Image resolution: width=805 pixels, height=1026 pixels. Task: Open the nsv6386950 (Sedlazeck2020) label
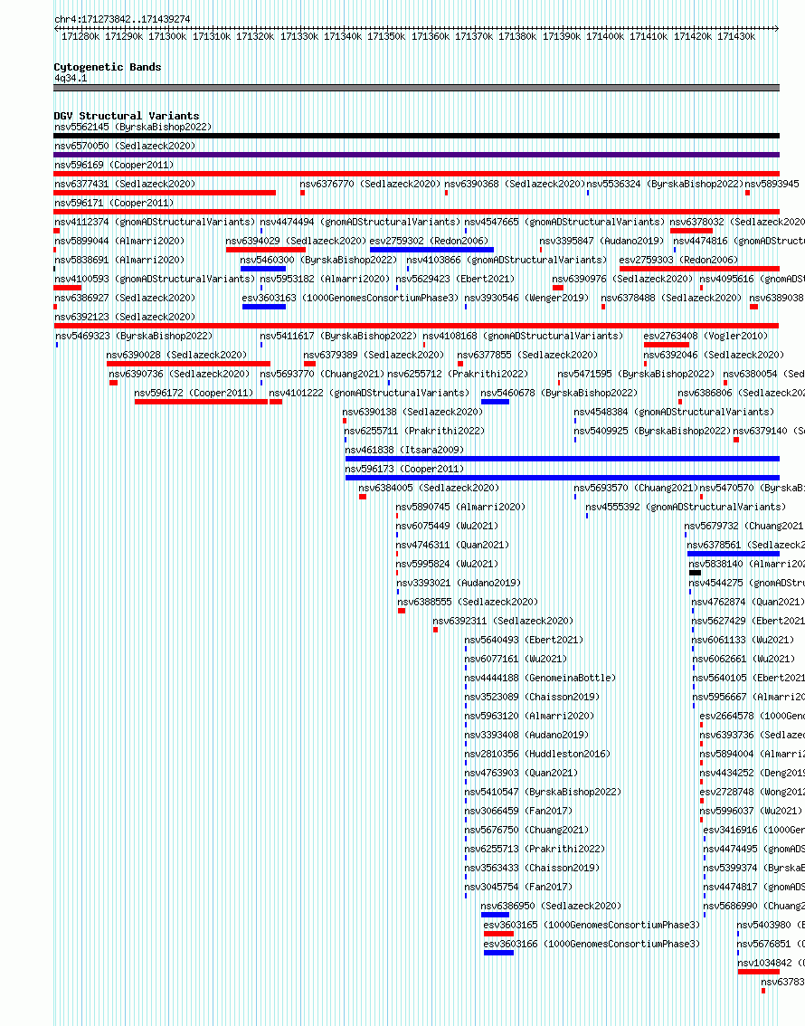pyautogui.click(x=551, y=905)
